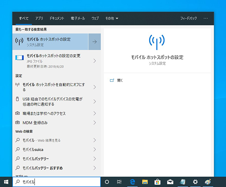This screenshot has width=226, height=187.
Task: Open Cortana circle icon in taskbar
Action: 107,182
